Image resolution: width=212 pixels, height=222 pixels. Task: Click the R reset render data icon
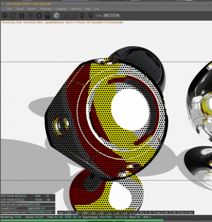[31, 16]
